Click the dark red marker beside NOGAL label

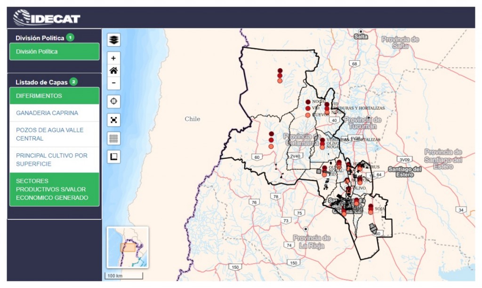pos(308,102)
